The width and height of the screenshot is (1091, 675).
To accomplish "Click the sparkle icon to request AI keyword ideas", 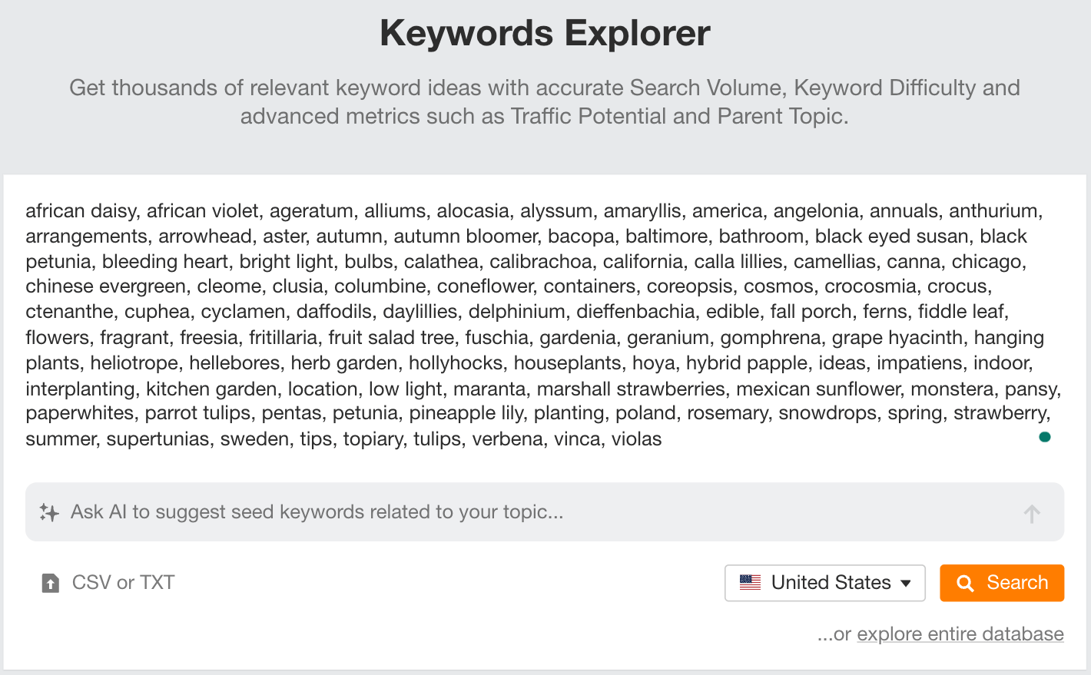I will point(48,511).
